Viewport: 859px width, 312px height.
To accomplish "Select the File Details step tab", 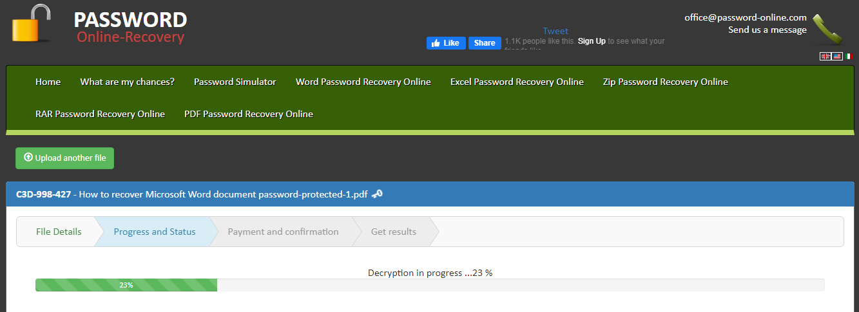I will 59,232.
